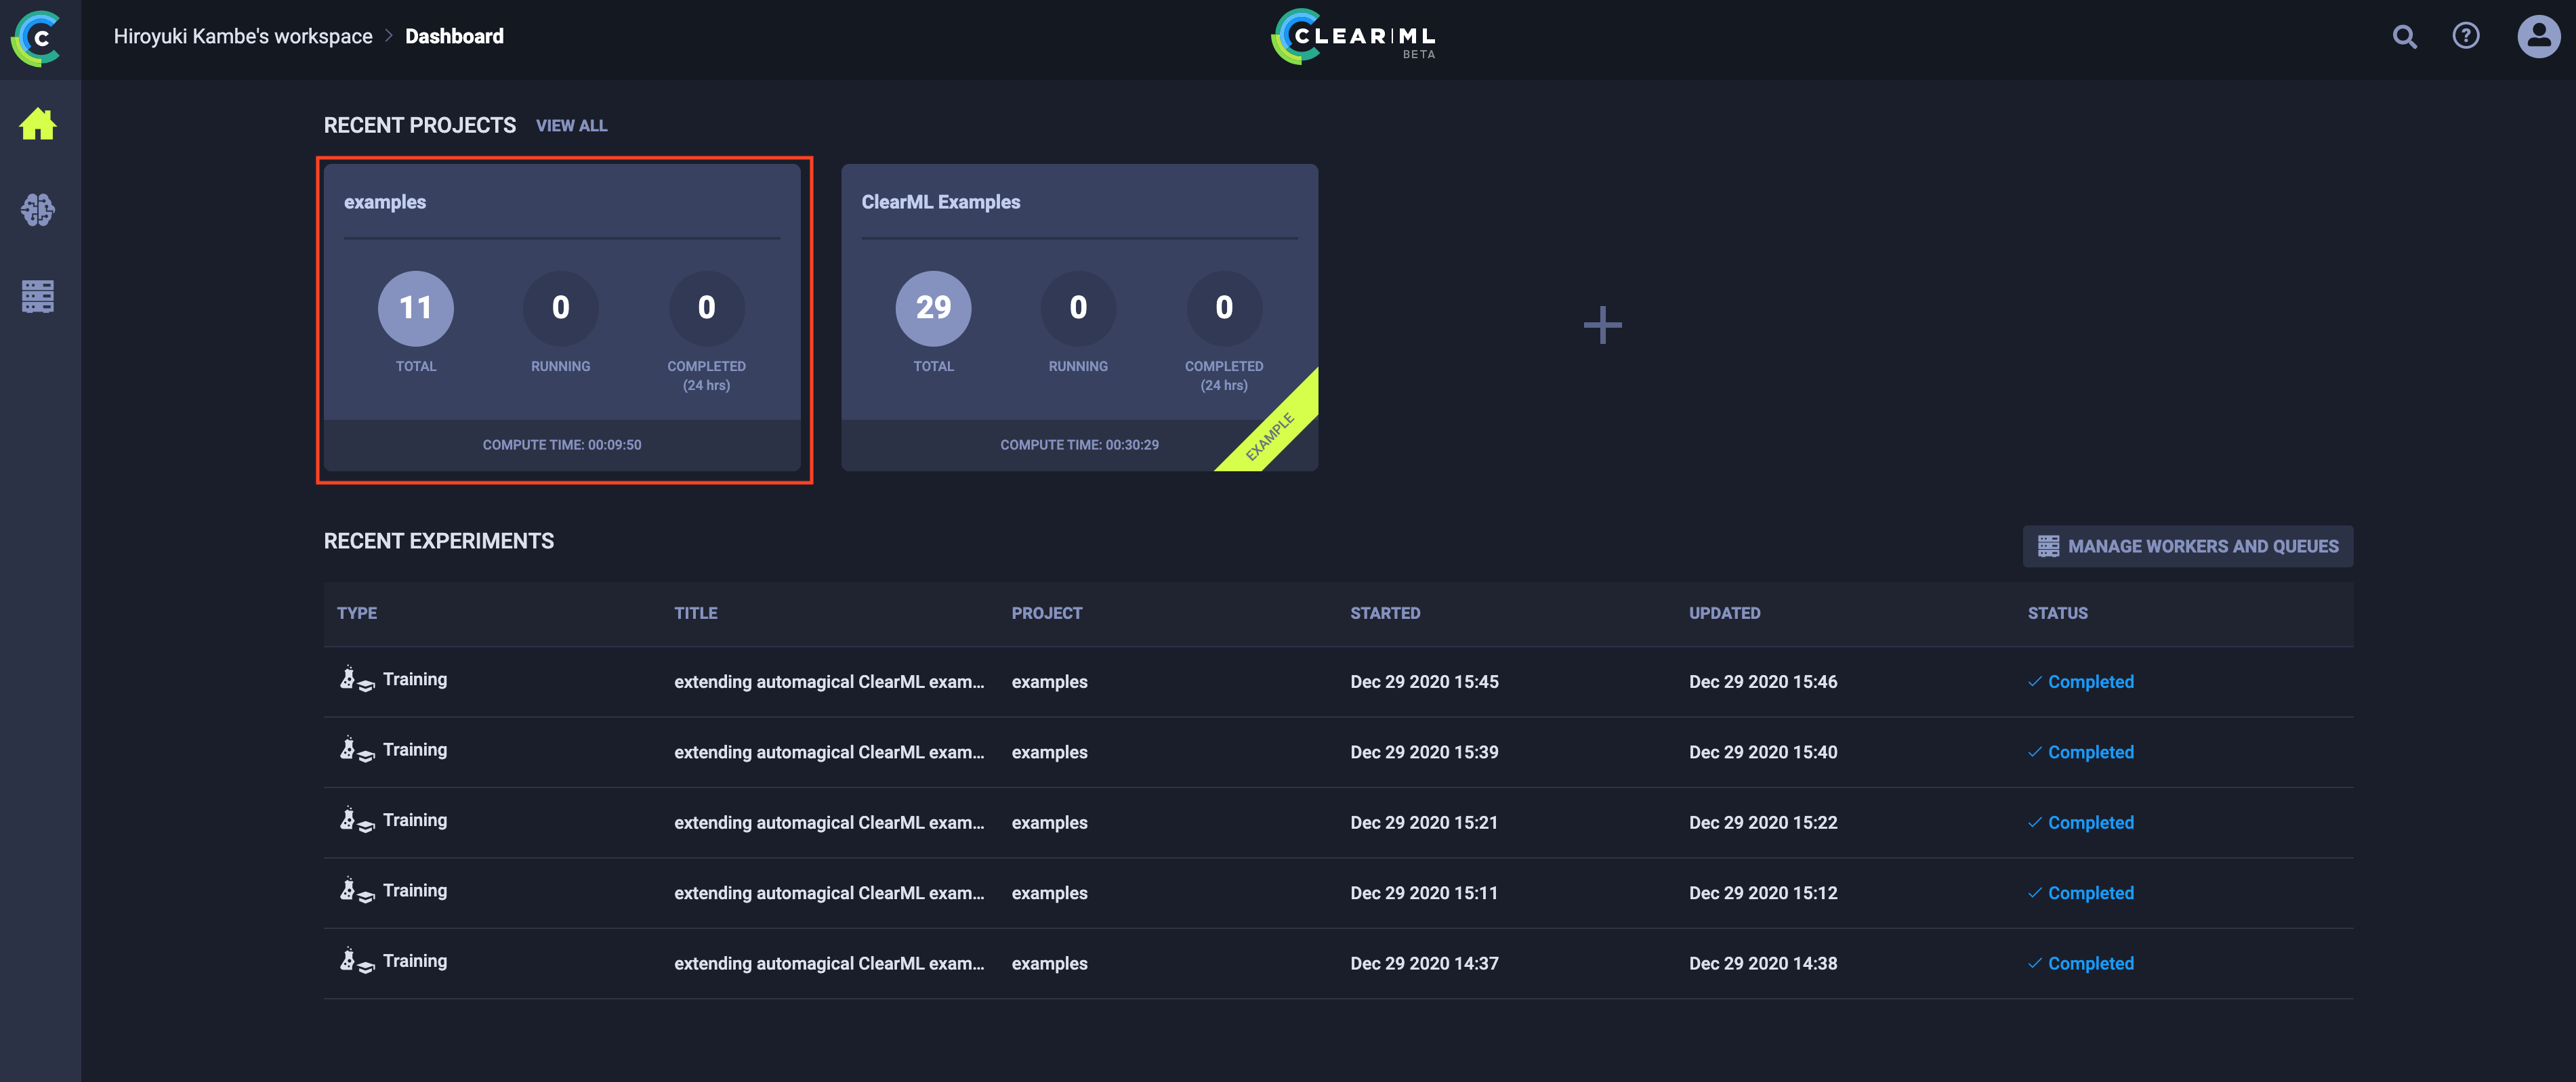
Task: Click Training icon in 15:45 experiment row
Action: (357, 679)
